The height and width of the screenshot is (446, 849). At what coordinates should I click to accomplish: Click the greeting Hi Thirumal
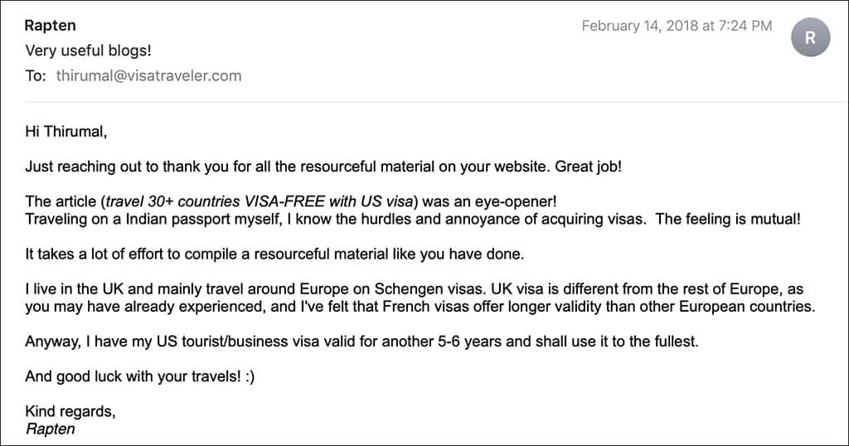66,132
